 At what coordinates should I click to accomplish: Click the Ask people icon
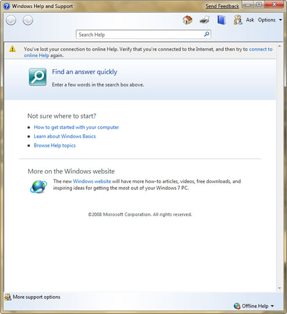pos(238,20)
